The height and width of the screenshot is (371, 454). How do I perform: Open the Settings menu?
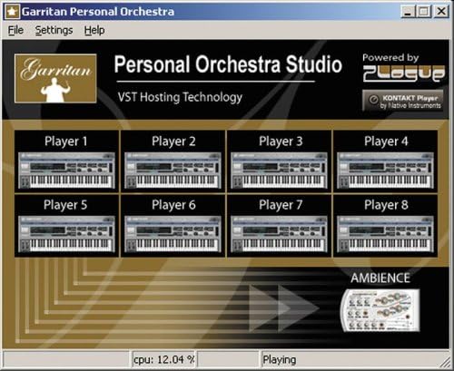point(54,30)
